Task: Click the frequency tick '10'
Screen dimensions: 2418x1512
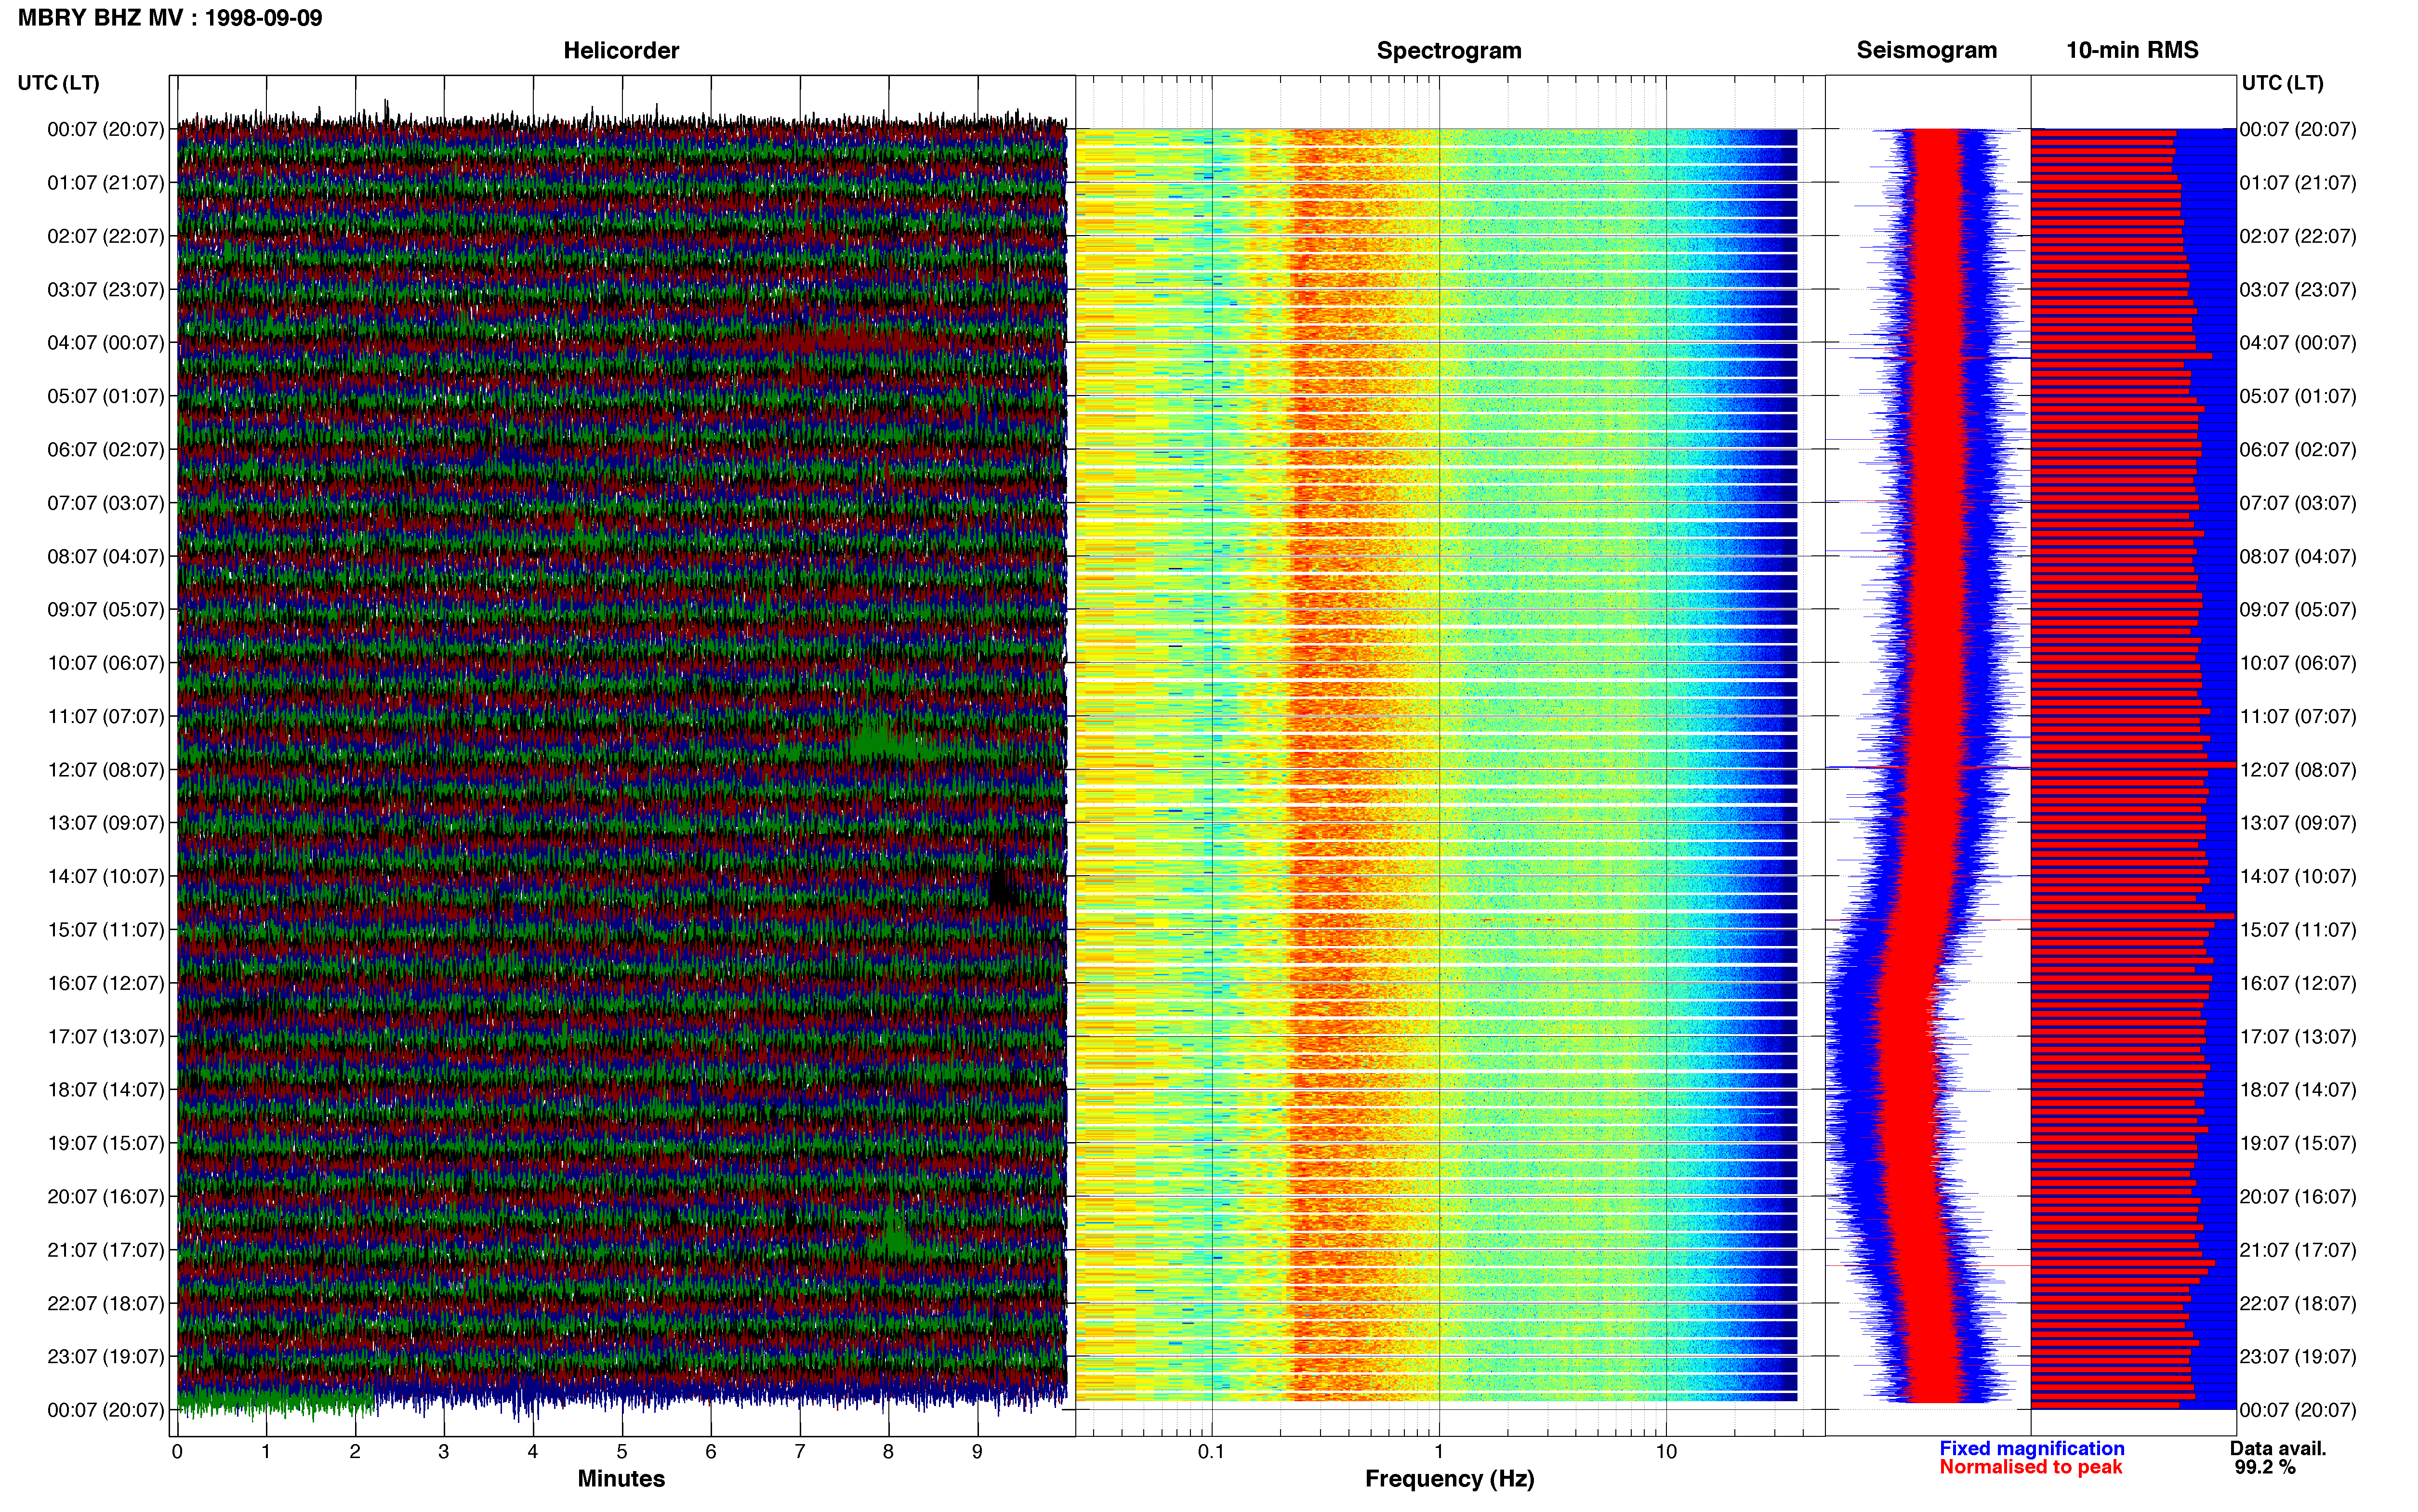Action: [1665, 1452]
